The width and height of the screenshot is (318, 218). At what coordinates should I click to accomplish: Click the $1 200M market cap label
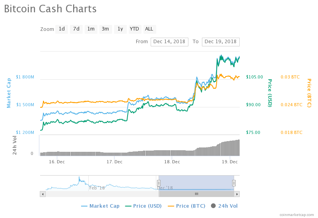[x=25, y=132]
